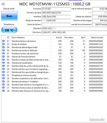The width and height of the screenshot is (107, 123).
Task: Click the status icon for attribute 0B recalibration
Action: tap(3, 63)
